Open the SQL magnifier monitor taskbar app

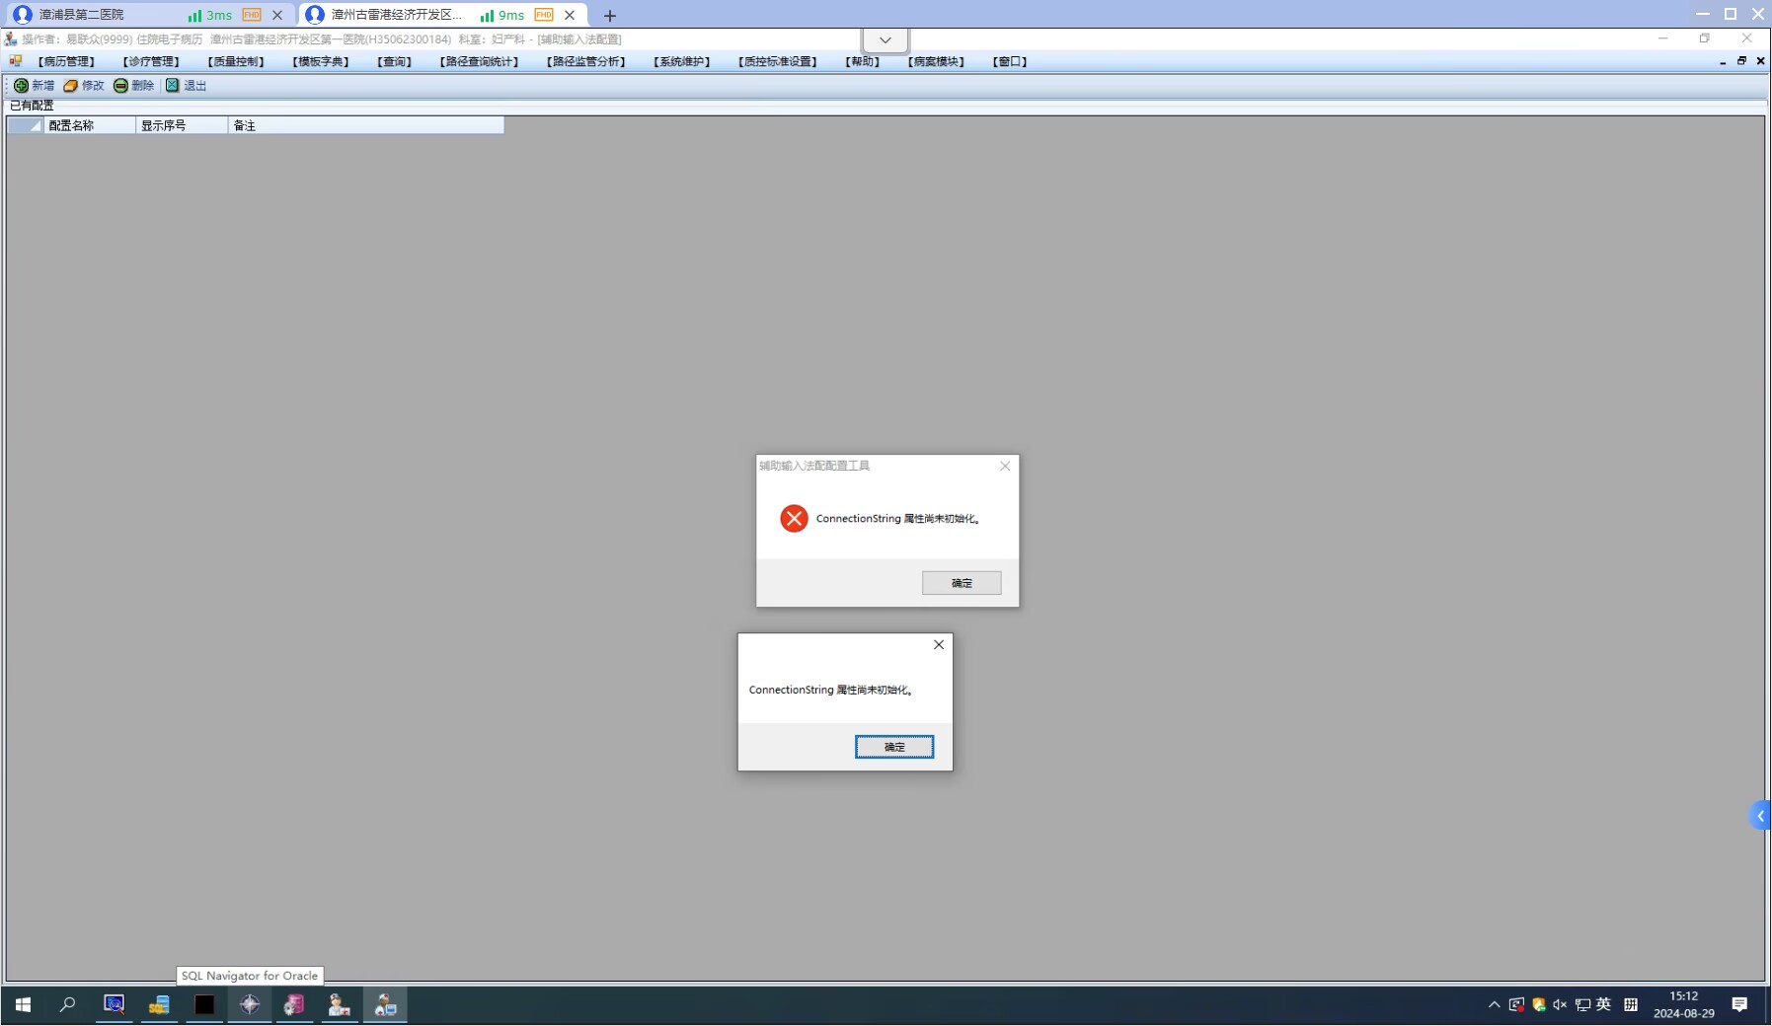pyautogui.click(x=115, y=1004)
